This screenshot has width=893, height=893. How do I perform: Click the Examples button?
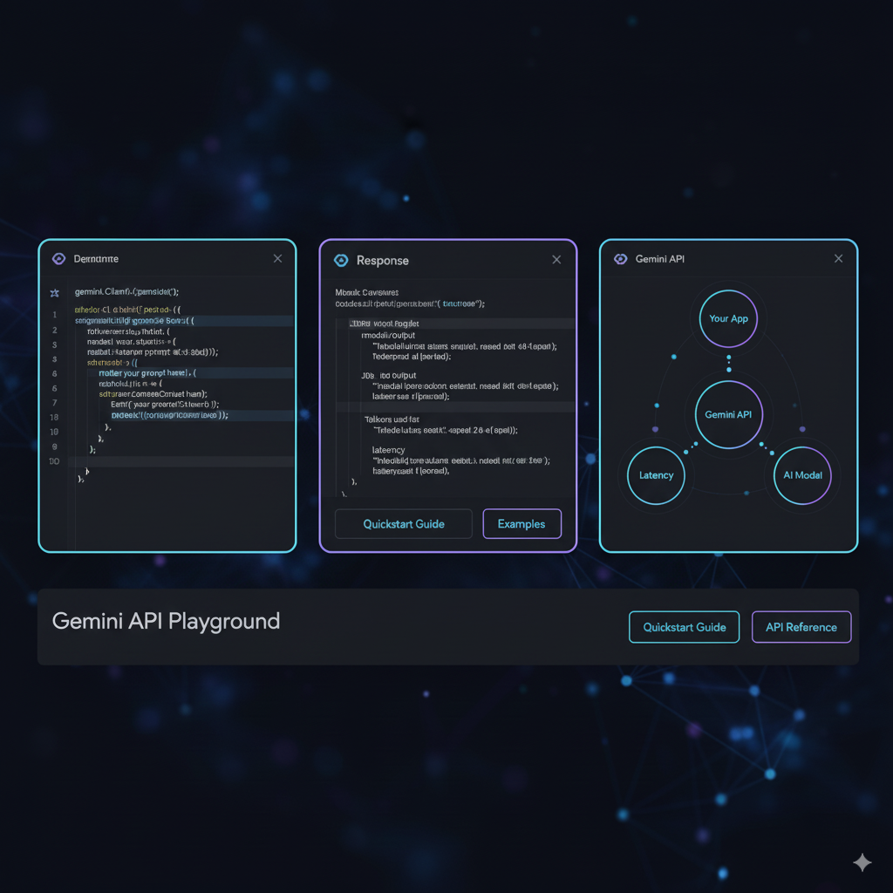[521, 523]
